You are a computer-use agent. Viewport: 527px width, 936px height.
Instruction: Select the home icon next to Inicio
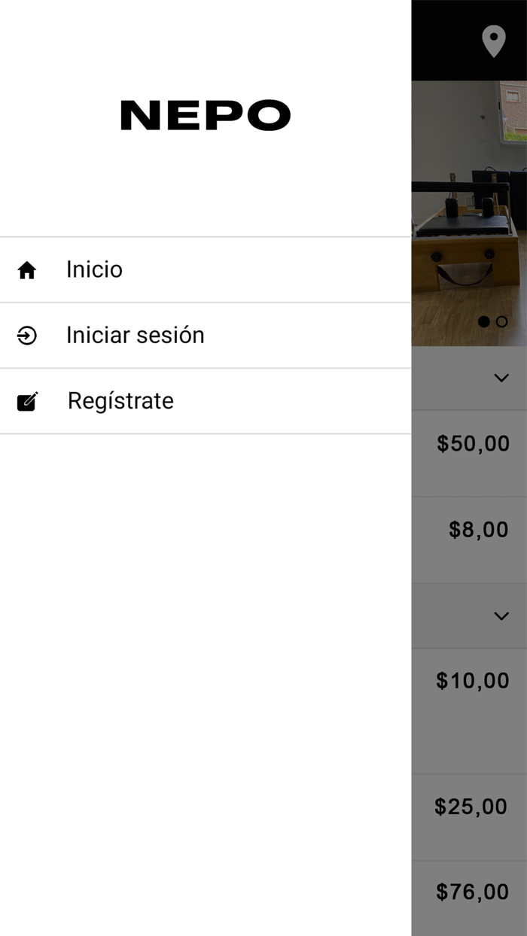point(27,269)
